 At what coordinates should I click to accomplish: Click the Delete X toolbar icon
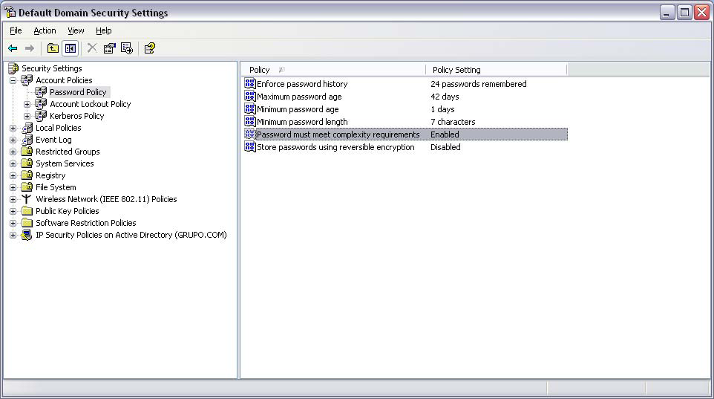tap(92, 48)
